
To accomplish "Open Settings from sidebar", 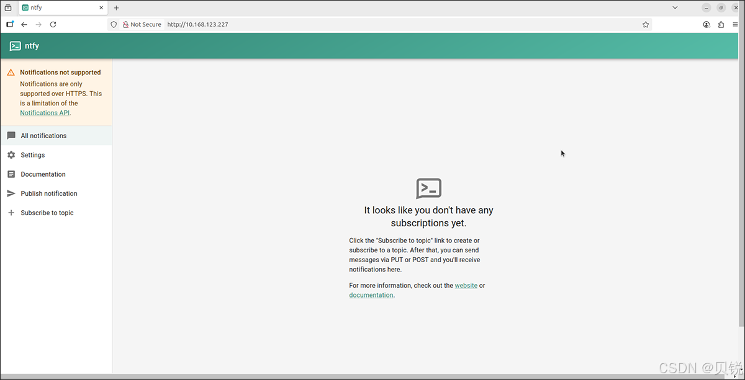I will pyautogui.click(x=56, y=155).
